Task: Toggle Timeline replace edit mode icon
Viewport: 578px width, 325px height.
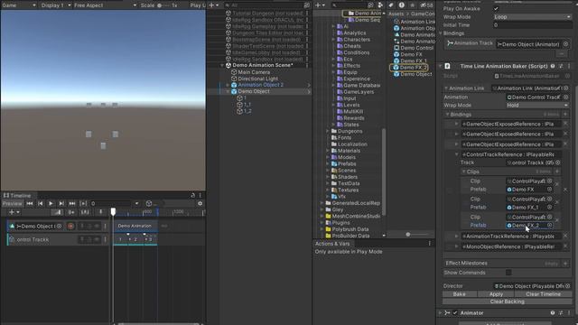Action: point(85,212)
